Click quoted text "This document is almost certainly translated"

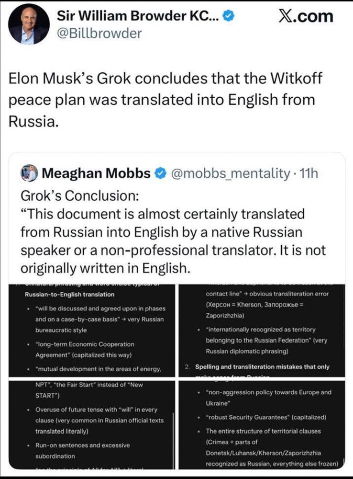pyautogui.click(x=163, y=214)
